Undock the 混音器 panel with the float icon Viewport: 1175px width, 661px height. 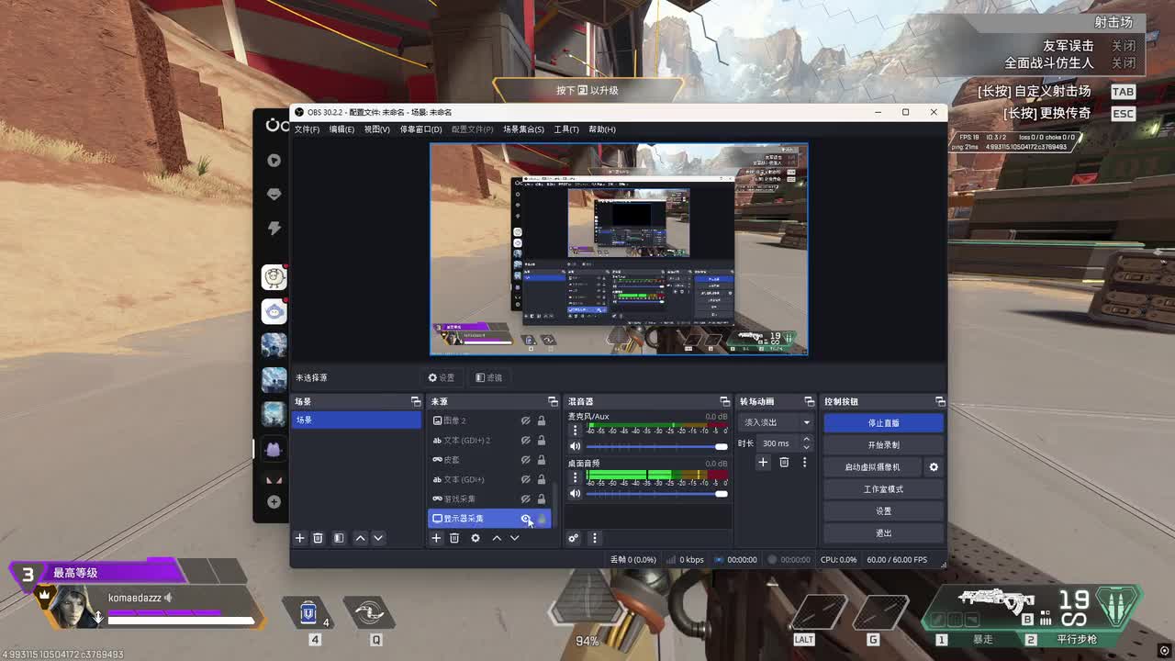coord(724,402)
